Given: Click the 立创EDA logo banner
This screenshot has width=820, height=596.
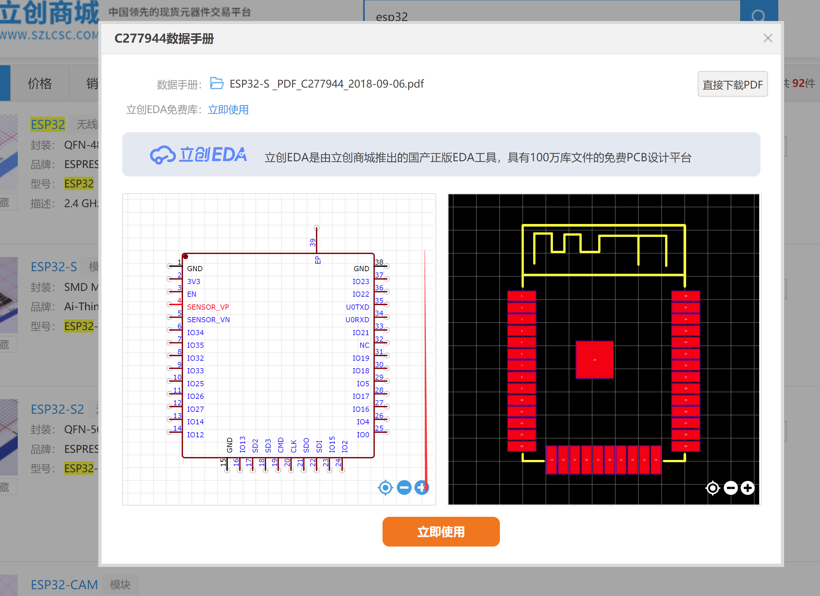Looking at the screenshot, I should [x=198, y=155].
